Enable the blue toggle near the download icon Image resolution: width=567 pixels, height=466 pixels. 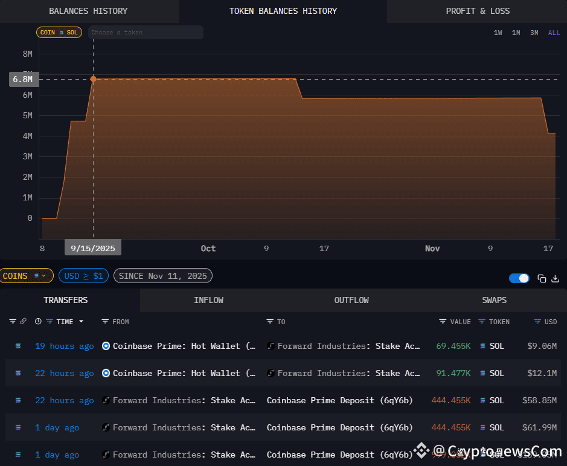pos(519,278)
